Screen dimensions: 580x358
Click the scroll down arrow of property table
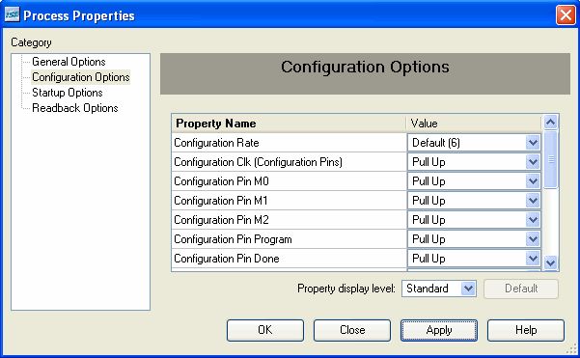(x=550, y=263)
